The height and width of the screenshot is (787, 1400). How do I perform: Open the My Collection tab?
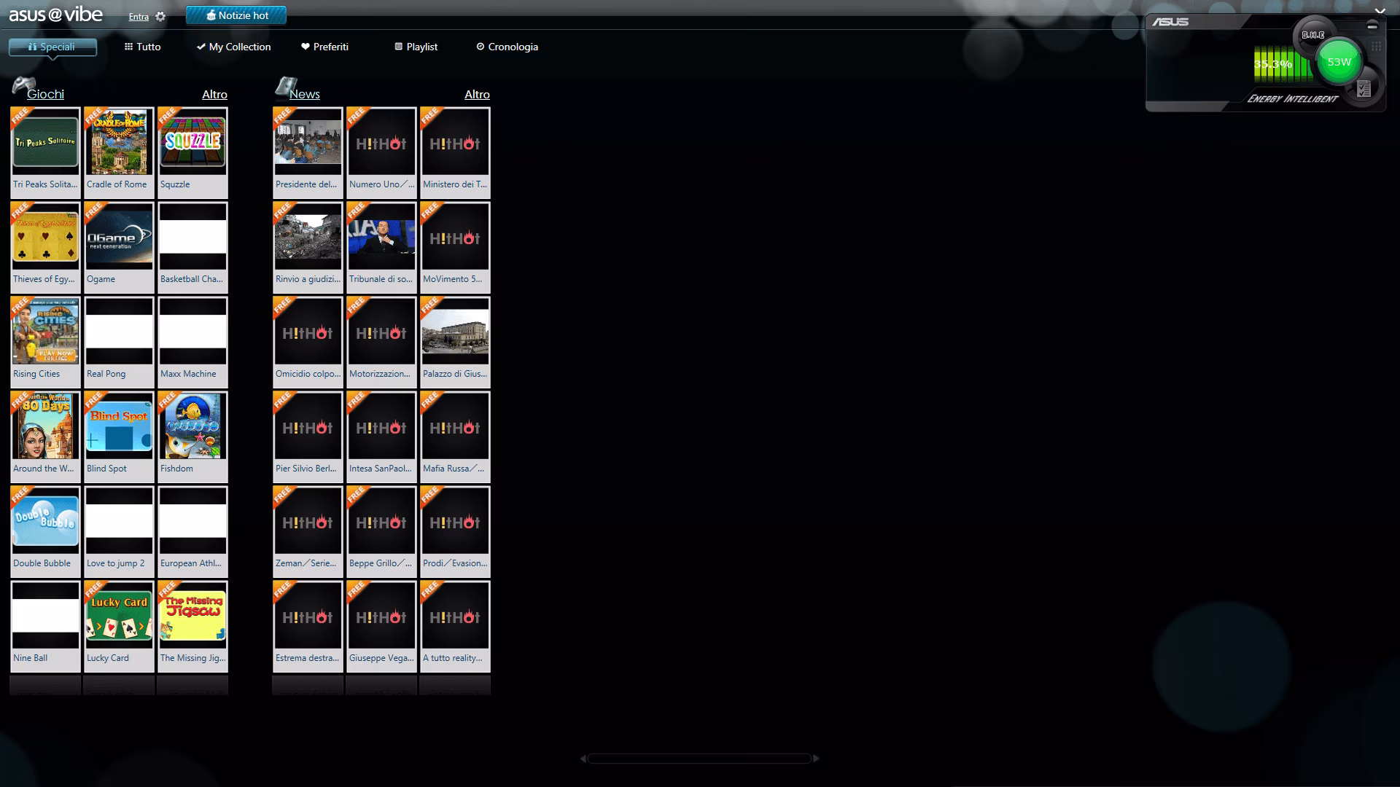tap(233, 47)
